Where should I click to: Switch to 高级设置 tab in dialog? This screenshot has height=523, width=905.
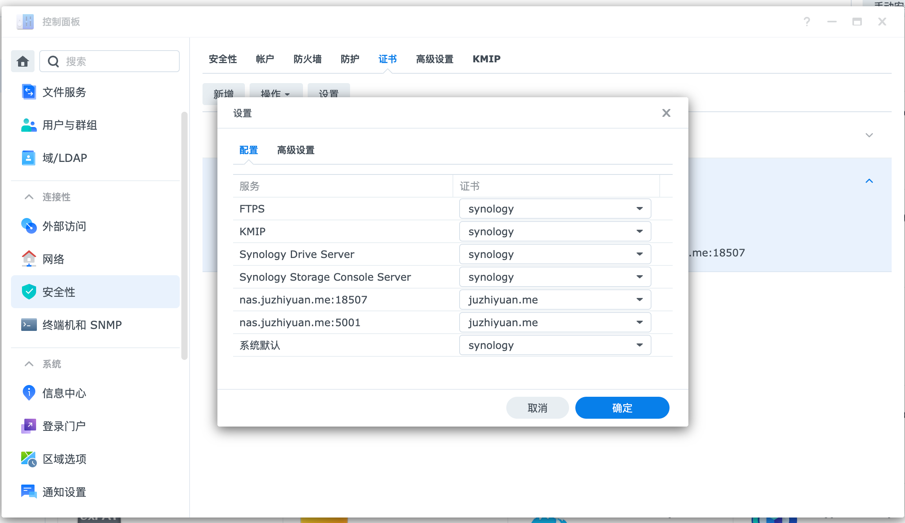coord(296,150)
